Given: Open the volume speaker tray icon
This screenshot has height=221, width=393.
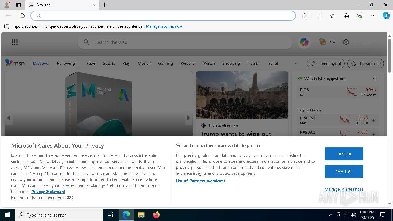Looking at the screenshot, I should (x=353, y=215).
